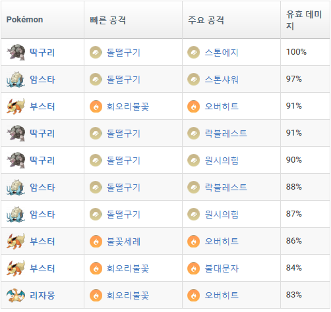
Task: Open the 불꽃세례 move link
Action: point(123,242)
